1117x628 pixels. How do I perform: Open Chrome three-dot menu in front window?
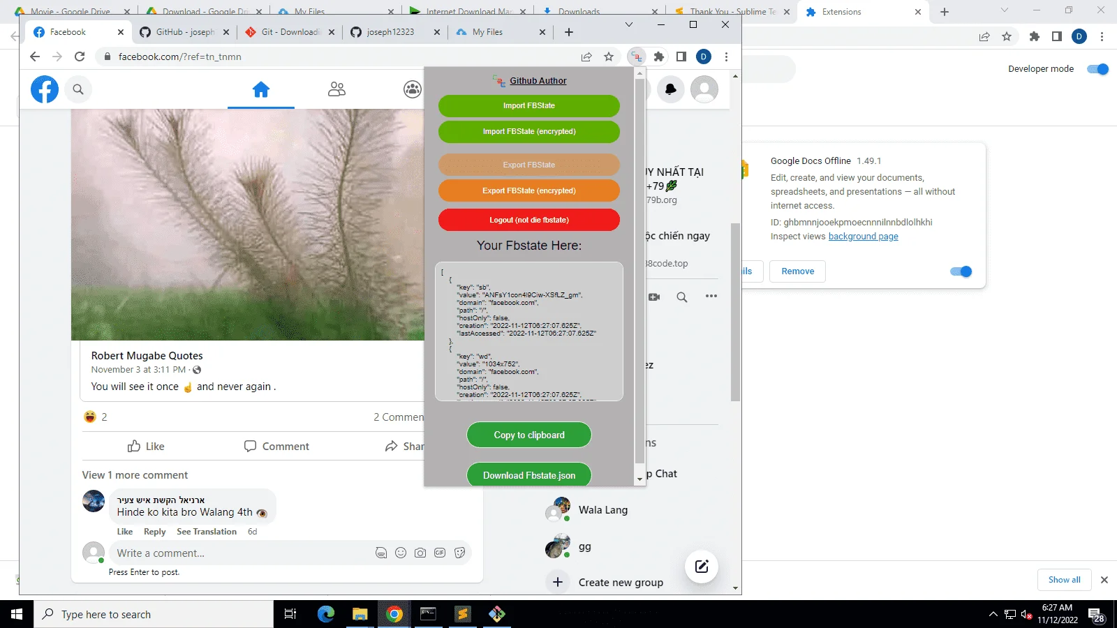click(x=726, y=57)
